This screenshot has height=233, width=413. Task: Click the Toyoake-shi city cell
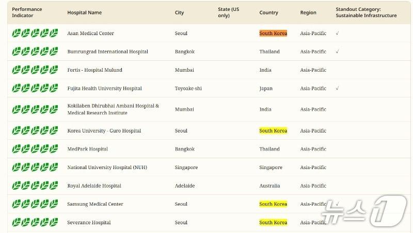tap(188, 88)
